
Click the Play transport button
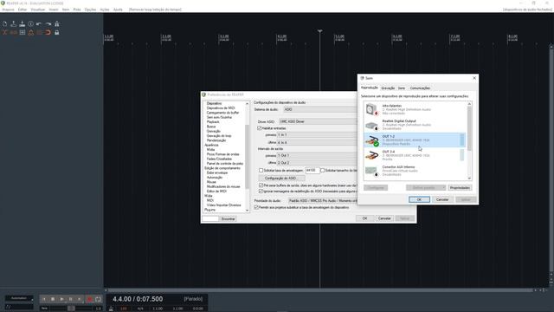[x=61, y=299]
